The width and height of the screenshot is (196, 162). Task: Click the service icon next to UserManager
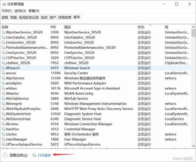3,139
